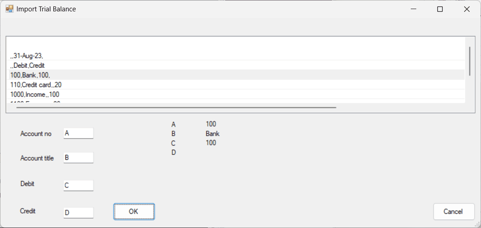
Task: Click the Import Trial Balance window icon
Action: click(10, 9)
